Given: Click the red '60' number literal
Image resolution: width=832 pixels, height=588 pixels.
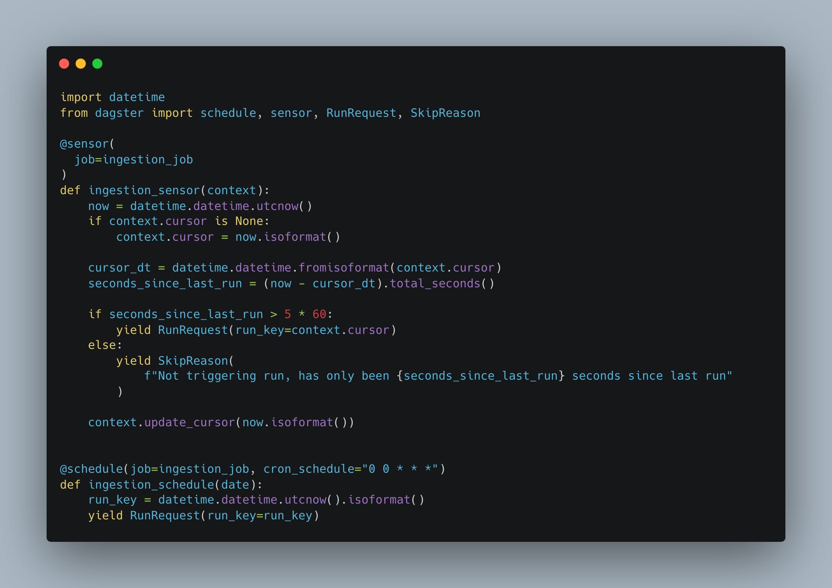Looking at the screenshot, I should coord(319,314).
